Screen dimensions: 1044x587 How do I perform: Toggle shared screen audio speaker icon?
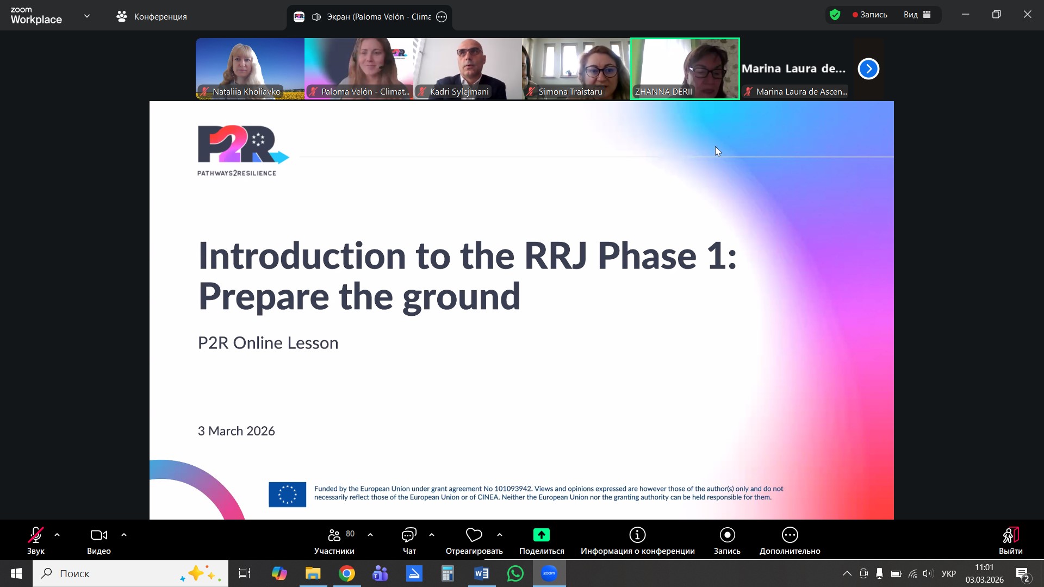pyautogui.click(x=316, y=17)
